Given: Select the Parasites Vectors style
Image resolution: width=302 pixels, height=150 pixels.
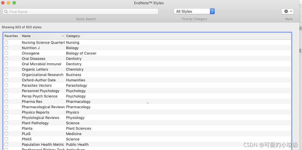Looking at the screenshot, I should [37, 86].
